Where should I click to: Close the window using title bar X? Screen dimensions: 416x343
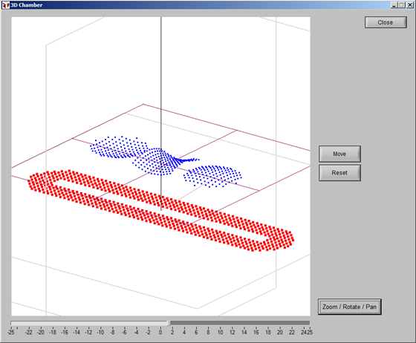409,4
